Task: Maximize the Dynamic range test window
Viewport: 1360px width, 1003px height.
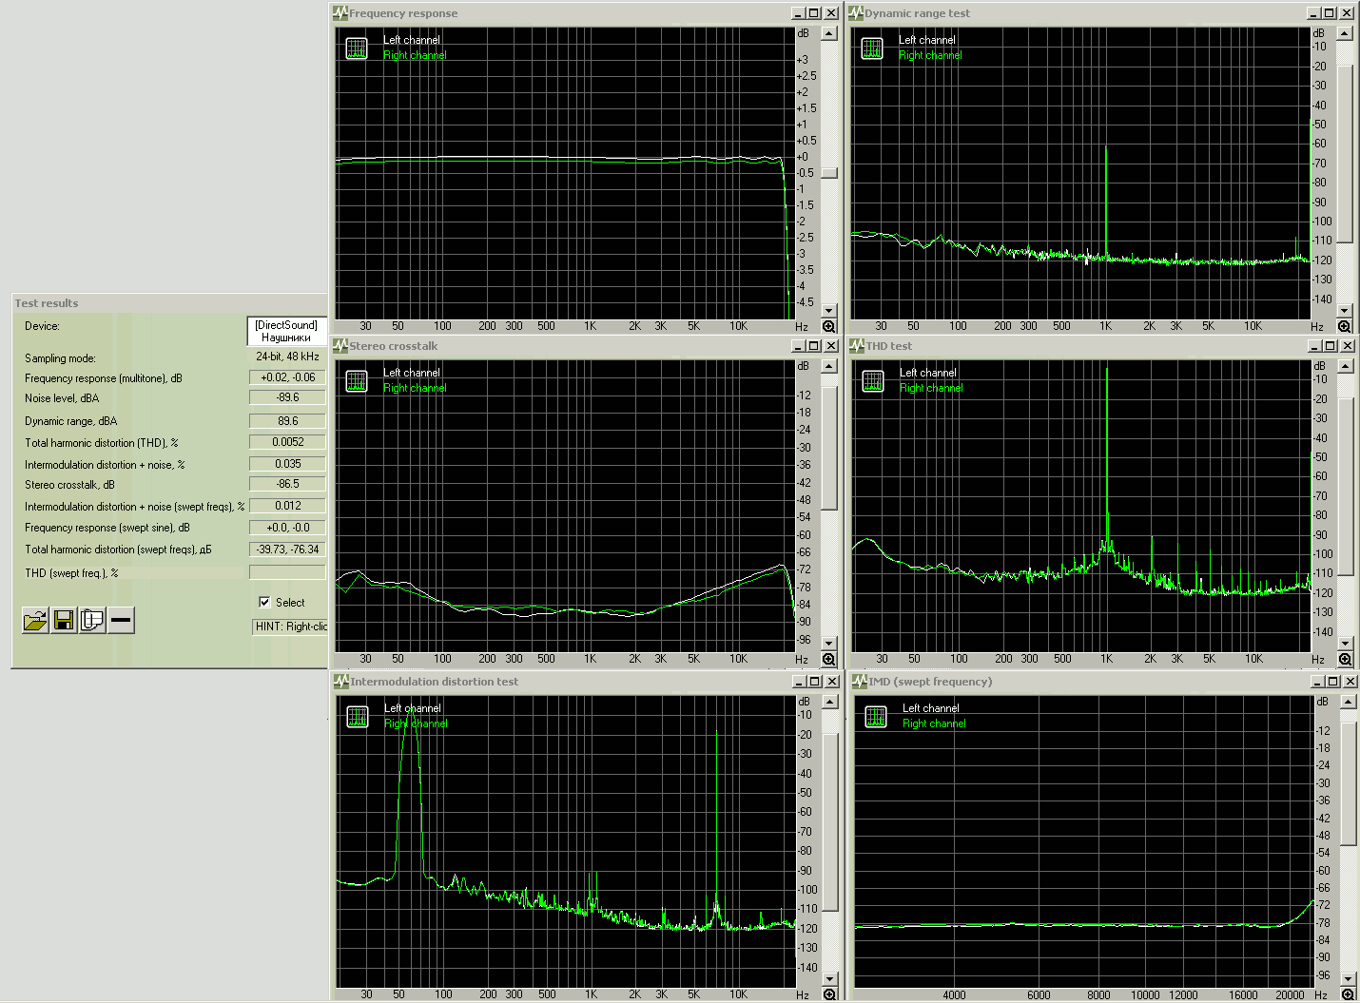Action: (x=1330, y=13)
